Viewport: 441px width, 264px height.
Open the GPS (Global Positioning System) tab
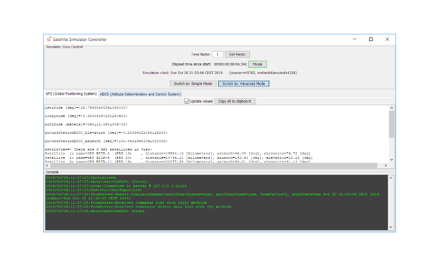71,94
